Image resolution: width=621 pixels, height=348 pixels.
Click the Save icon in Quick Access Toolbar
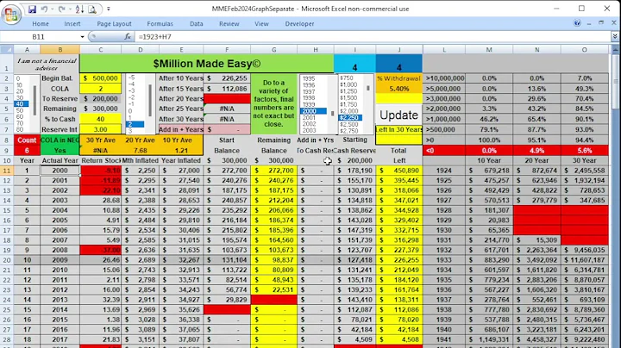(x=32, y=9)
